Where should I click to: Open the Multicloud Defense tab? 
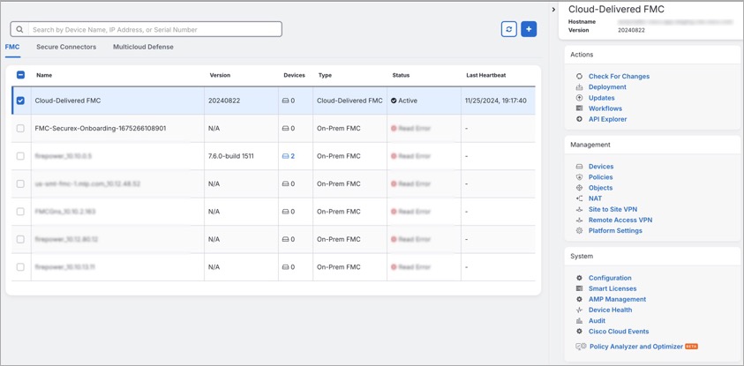pyautogui.click(x=143, y=47)
